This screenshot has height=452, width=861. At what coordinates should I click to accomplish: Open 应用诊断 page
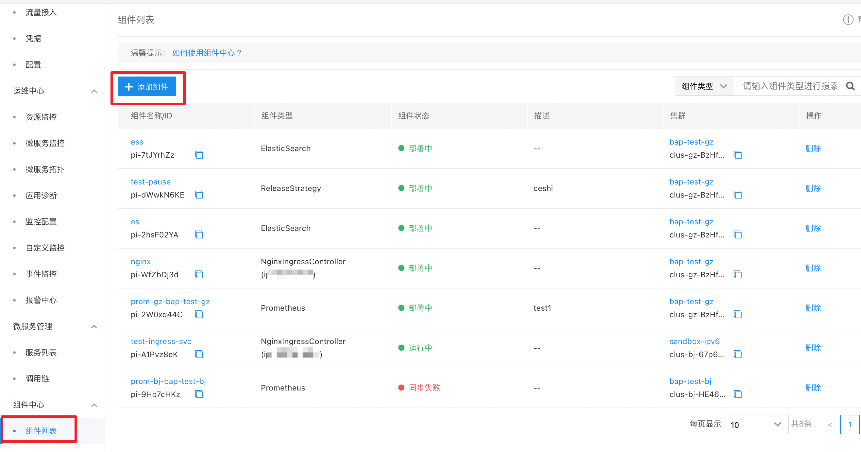click(x=41, y=195)
